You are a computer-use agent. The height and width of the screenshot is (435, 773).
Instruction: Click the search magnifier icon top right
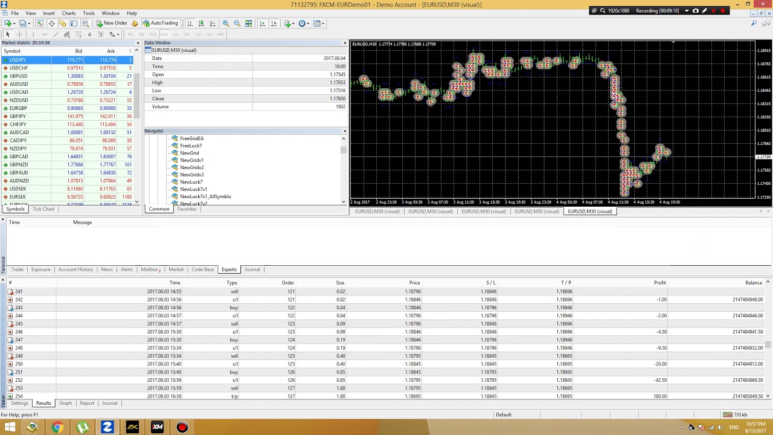pos(754,23)
